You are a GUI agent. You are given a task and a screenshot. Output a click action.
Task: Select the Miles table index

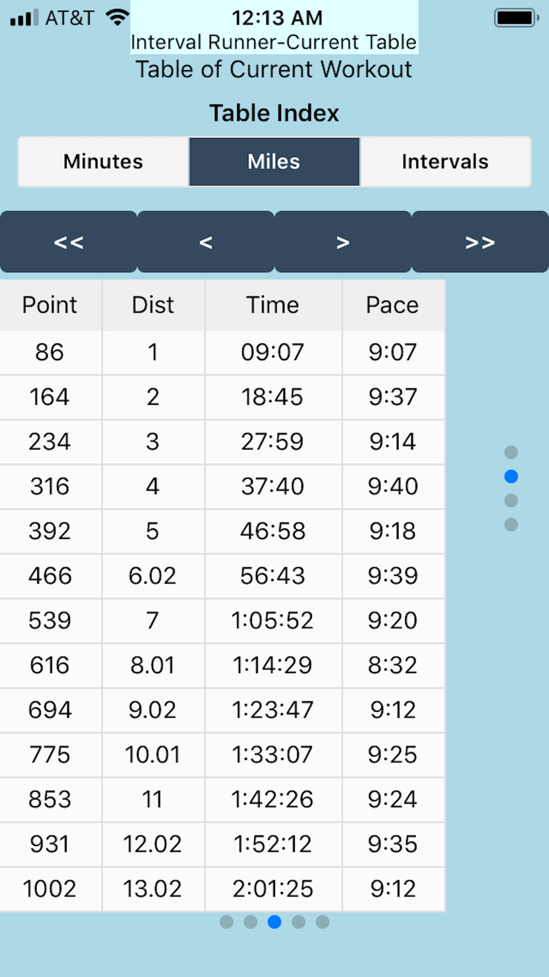274,162
